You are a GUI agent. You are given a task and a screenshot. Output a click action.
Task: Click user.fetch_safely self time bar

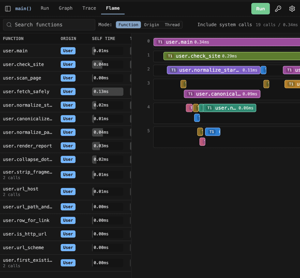(108, 92)
